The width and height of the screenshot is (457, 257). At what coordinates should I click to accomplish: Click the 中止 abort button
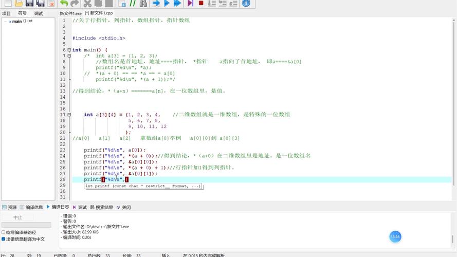click(x=17, y=217)
